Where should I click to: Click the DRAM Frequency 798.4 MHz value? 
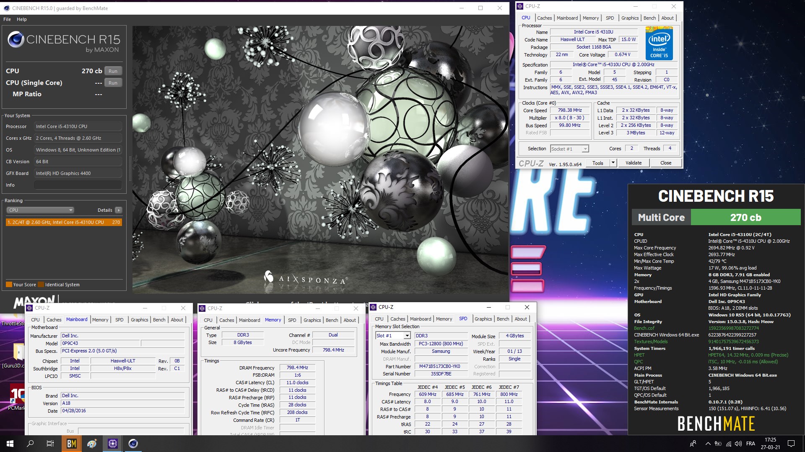[x=297, y=368]
